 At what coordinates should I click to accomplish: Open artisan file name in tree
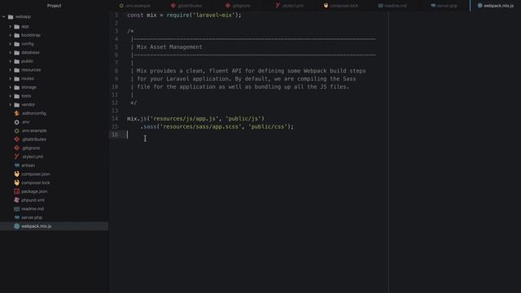coord(28,165)
